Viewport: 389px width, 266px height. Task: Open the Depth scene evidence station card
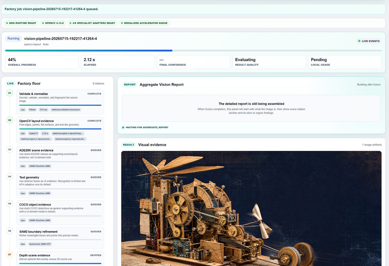coord(60,259)
